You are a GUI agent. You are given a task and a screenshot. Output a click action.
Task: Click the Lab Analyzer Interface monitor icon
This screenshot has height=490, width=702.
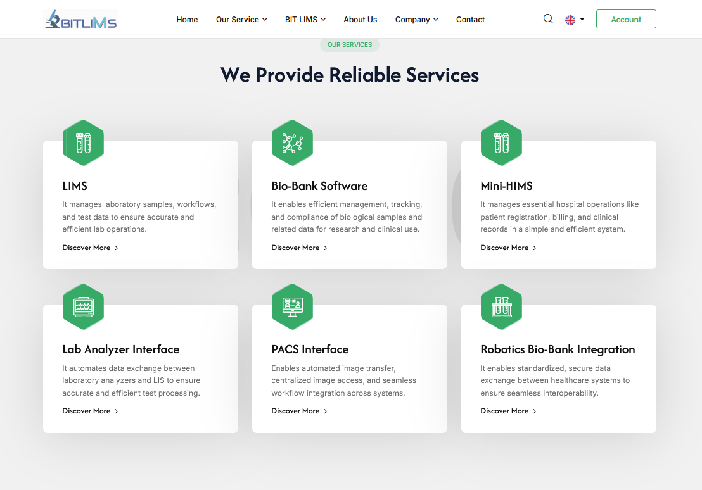coord(83,307)
